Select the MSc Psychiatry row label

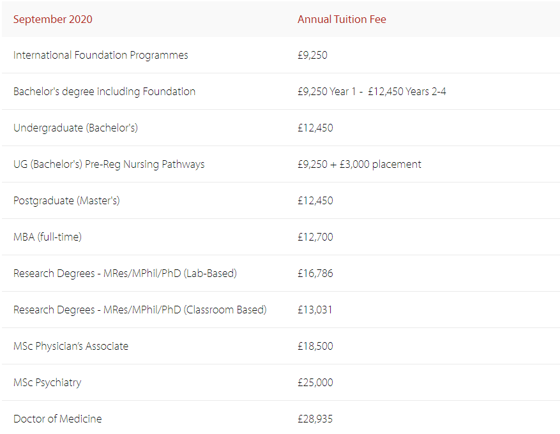coord(47,383)
